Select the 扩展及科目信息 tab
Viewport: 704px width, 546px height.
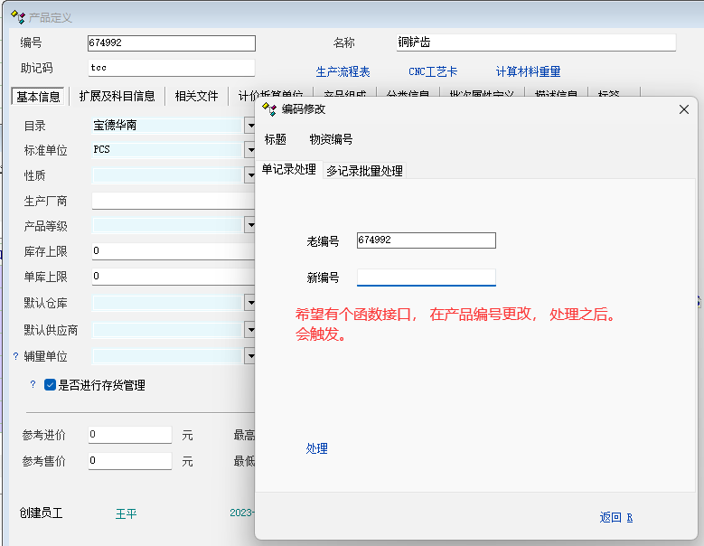tap(117, 96)
